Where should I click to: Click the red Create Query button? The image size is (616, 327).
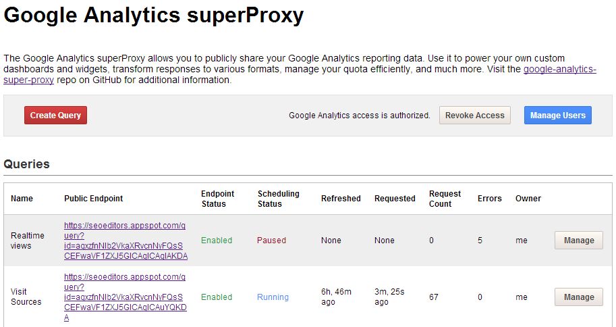click(x=55, y=116)
